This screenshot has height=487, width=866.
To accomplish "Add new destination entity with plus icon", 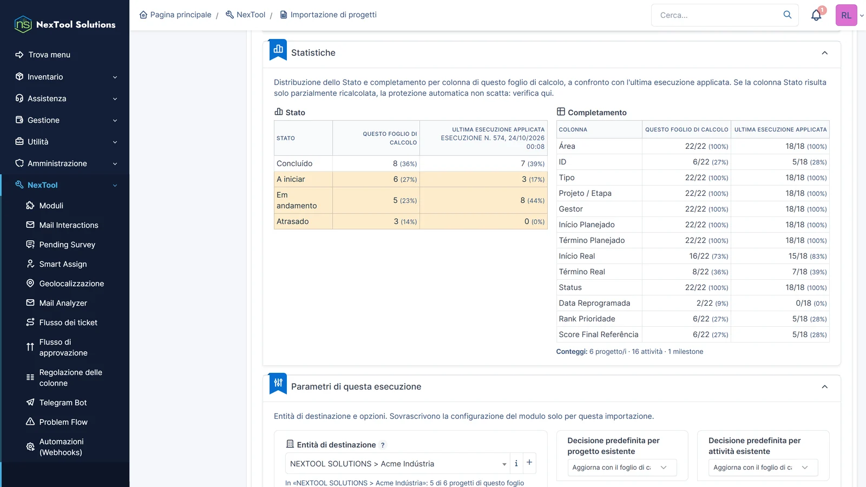I will click(x=529, y=463).
